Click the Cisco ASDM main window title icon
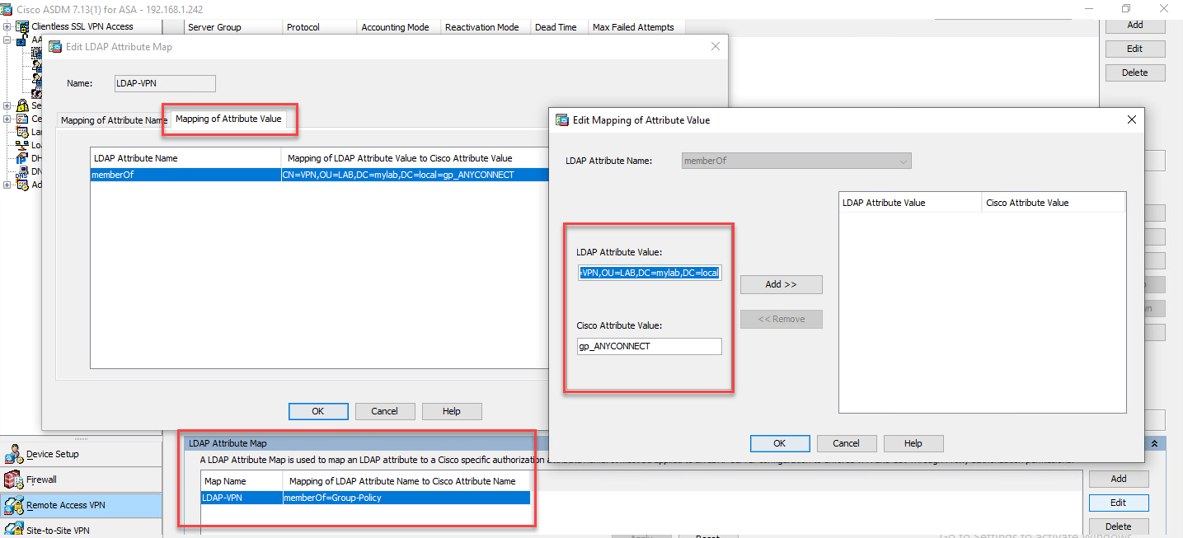This screenshot has width=1183, height=538. coord(7,8)
